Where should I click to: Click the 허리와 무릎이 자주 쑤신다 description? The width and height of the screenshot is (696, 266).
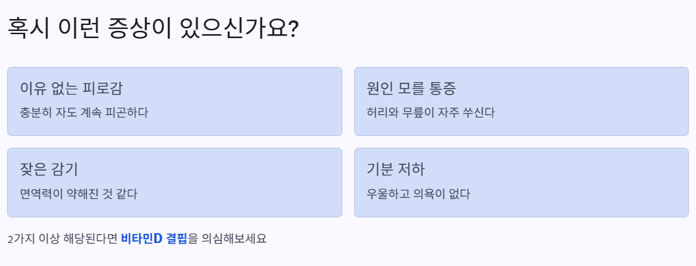(x=431, y=112)
